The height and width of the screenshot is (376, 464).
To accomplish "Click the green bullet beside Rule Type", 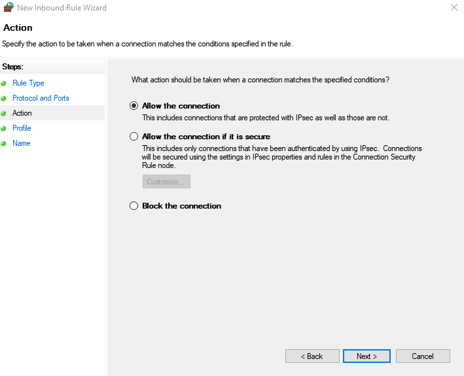I will coord(3,83).
